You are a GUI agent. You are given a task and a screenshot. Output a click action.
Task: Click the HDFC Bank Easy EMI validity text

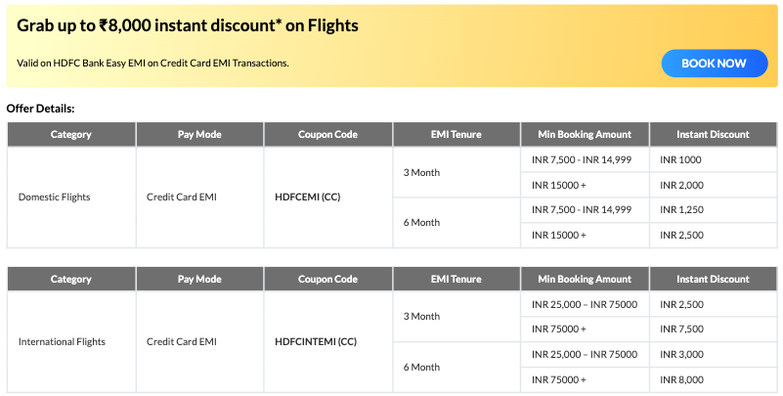[152, 63]
